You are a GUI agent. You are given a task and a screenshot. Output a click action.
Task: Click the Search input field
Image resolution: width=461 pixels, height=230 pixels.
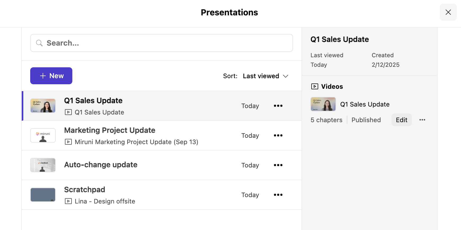pyautogui.click(x=161, y=43)
